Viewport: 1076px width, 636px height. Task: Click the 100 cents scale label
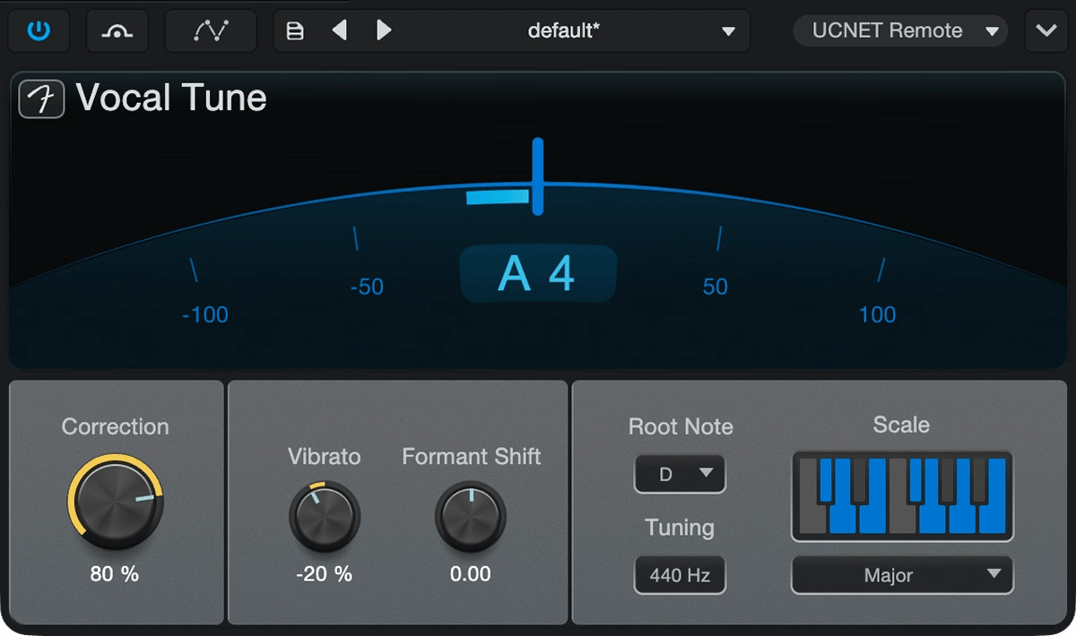click(x=877, y=314)
